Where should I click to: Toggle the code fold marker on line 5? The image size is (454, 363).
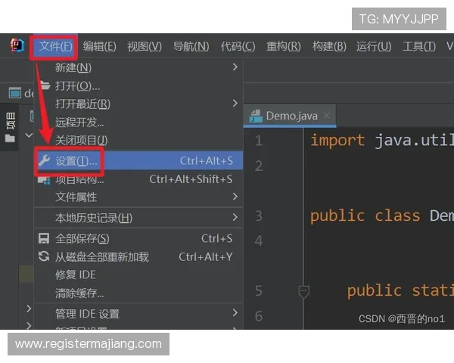click(303, 291)
